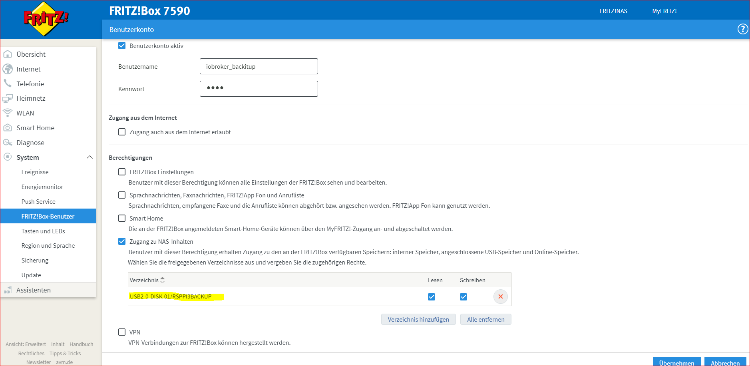750x366 pixels.
Task: Click the FRITZ!Box 7590 title
Action: coord(149,11)
